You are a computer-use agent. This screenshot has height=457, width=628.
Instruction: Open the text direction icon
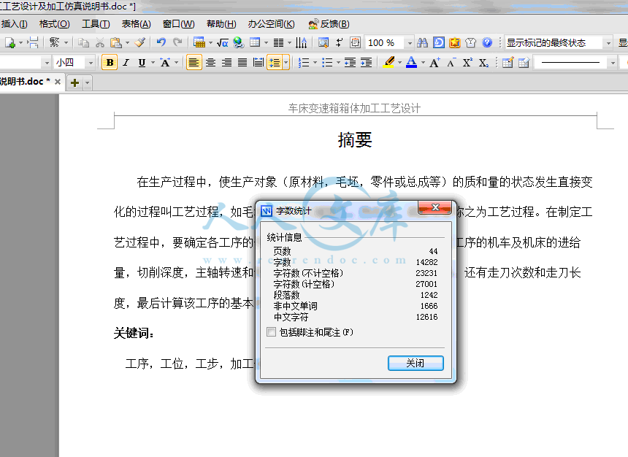[x=301, y=42]
